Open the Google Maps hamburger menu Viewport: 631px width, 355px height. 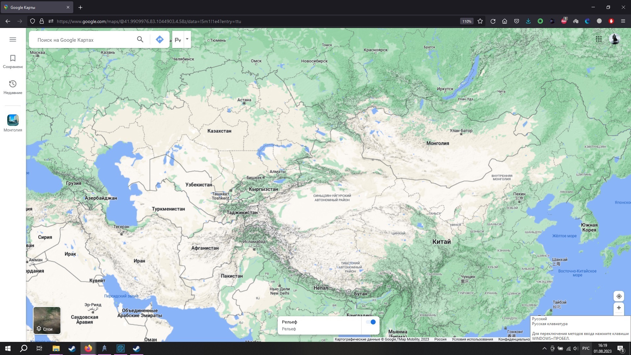(13, 39)
